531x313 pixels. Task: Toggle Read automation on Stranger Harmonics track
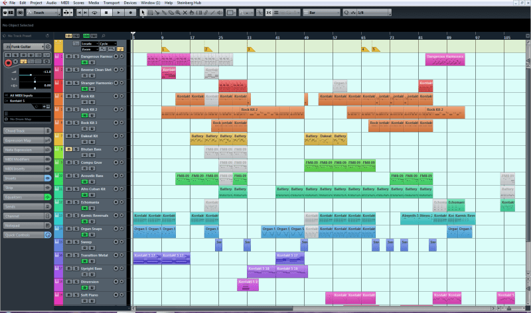click(85, 89)
